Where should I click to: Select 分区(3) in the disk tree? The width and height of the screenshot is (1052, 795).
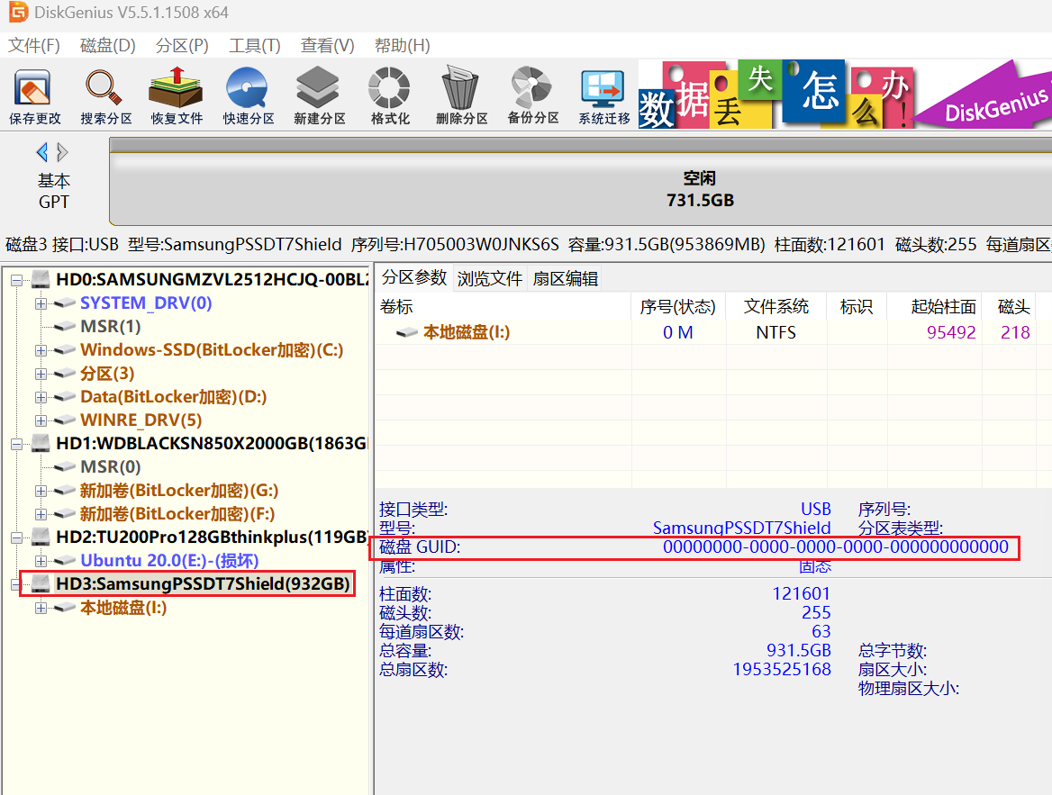106,374
